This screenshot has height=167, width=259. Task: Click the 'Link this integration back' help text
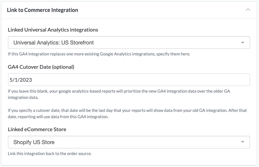coord(50,153)
